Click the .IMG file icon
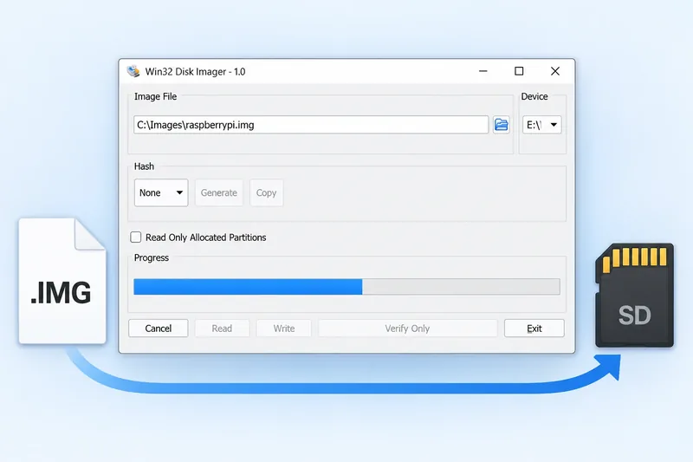 (62, 281)
